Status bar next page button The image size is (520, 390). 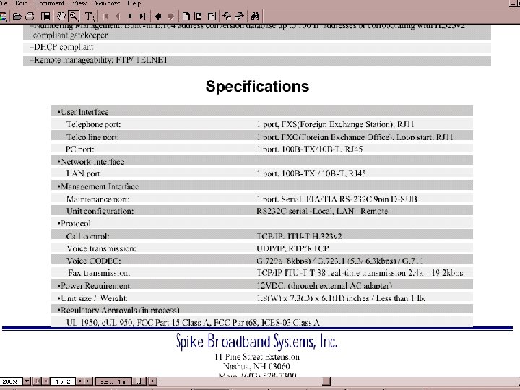pos(80,381)
